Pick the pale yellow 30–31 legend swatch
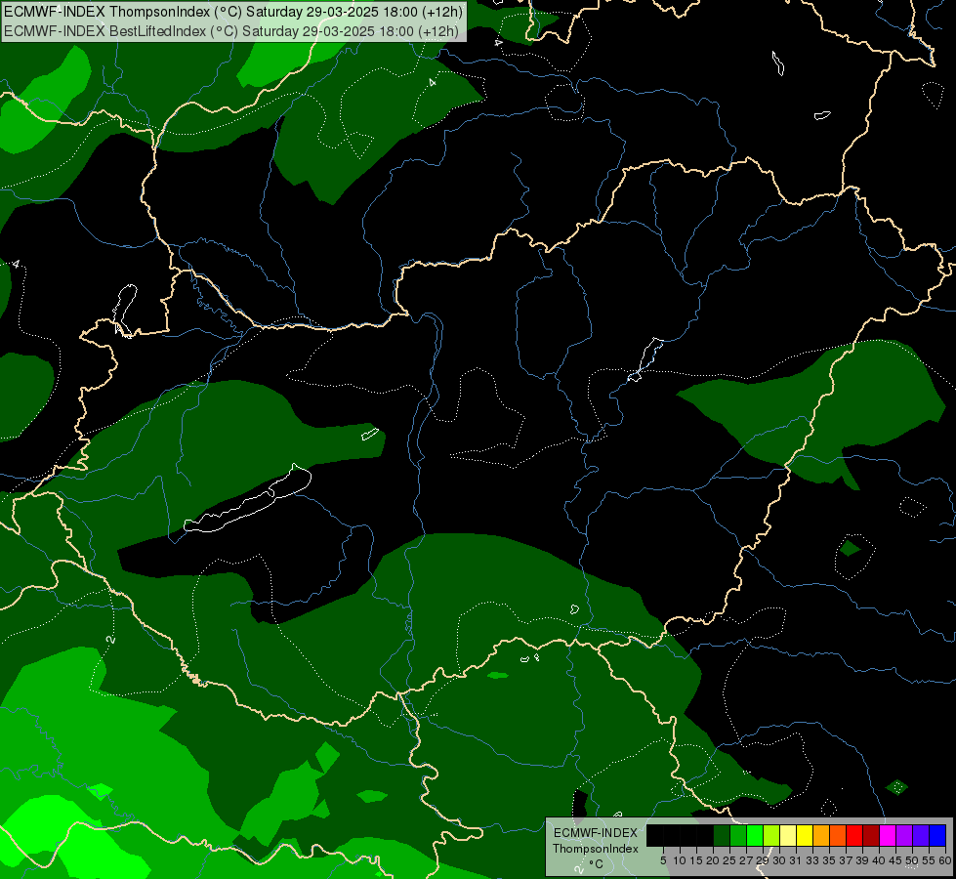The height and width of the screenshot is (879, 956). [788, 835]
